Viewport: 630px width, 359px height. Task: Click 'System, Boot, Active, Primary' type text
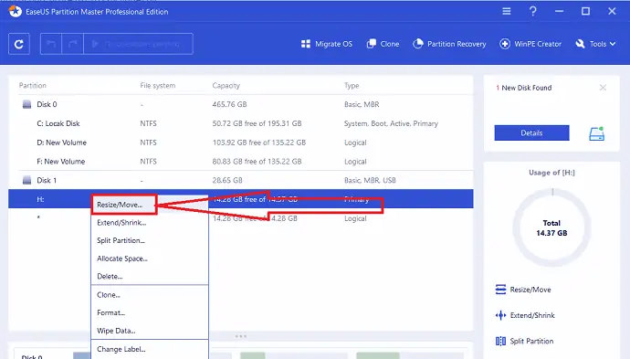[x=391, y=123]
